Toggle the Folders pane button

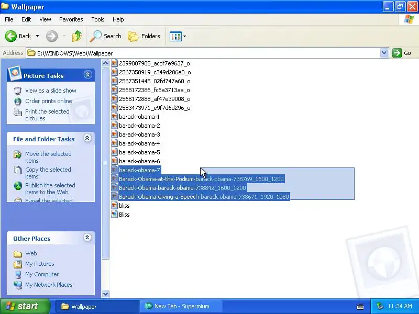(144, 36)
